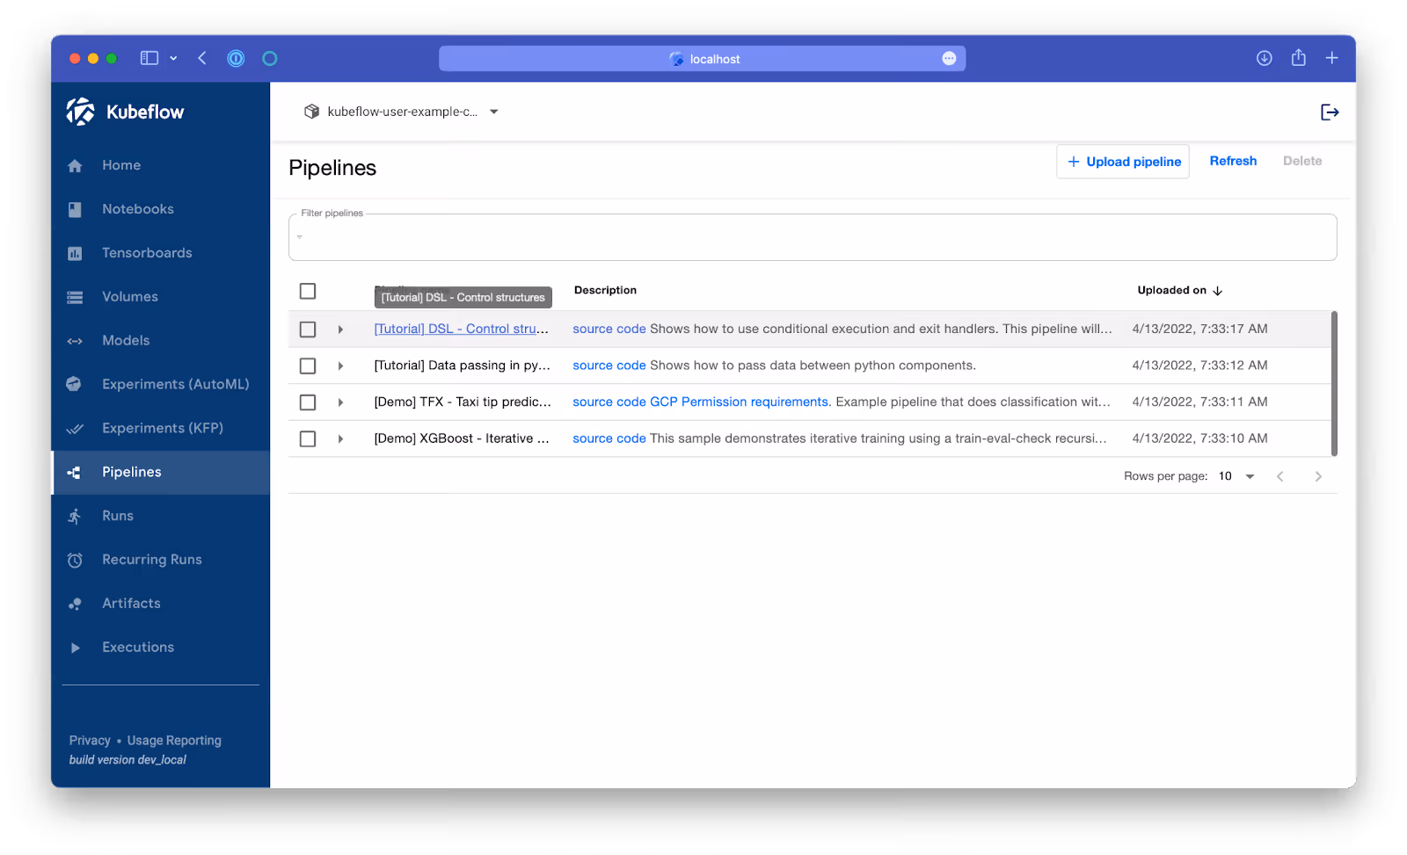Click the ellipsis icon in address bar
This screenshot has width=1407, height=855.
949,59
